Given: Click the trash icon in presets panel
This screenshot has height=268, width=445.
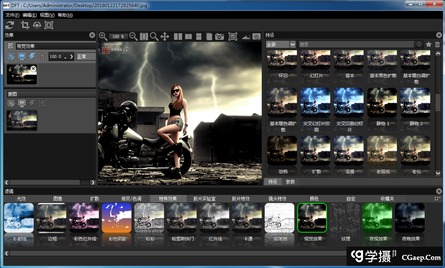Looking at the screenshot, I should (438, 44).
